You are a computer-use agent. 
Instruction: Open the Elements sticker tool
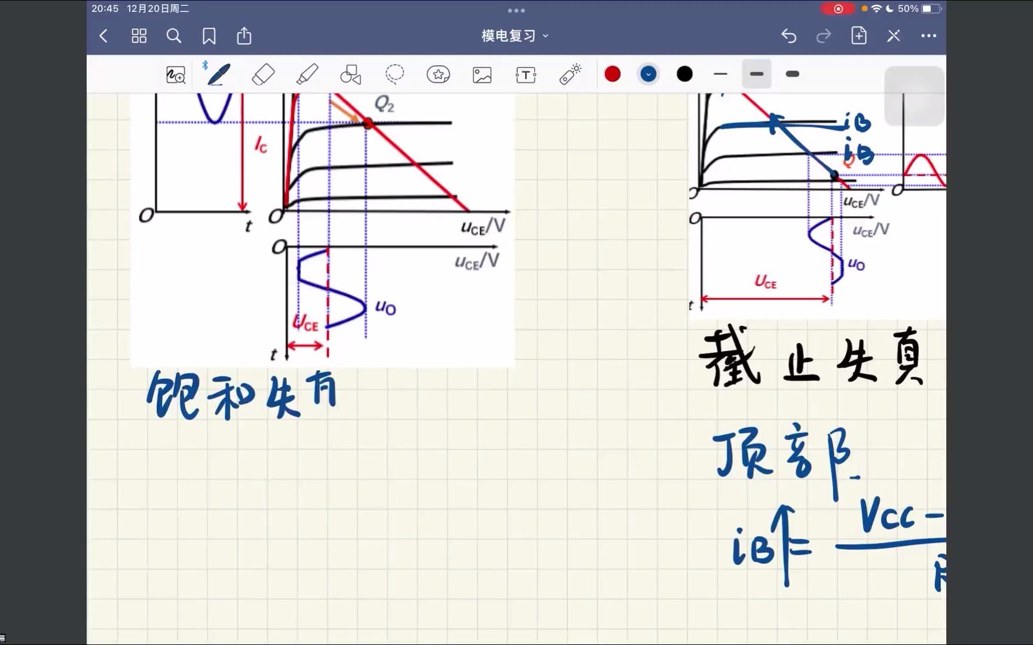tap(438, 75)
